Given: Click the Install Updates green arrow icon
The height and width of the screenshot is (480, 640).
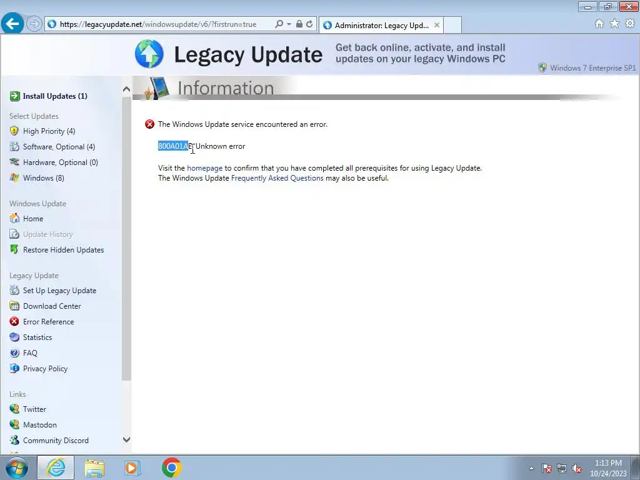Looking at the screenshot, I should tap(15, 96).
